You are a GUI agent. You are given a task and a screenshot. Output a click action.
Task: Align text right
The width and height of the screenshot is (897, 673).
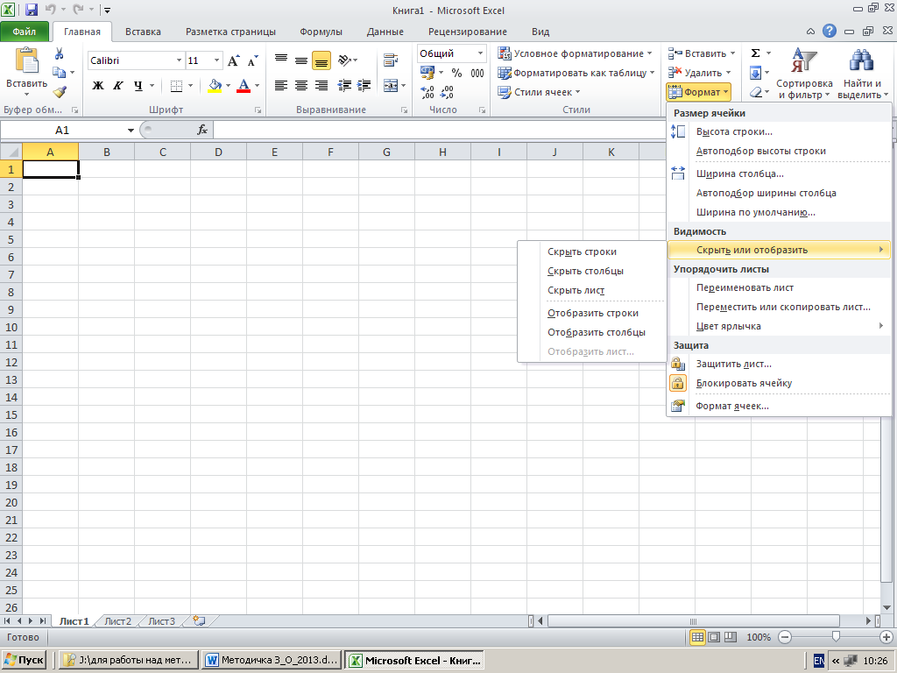(x=321, y=86)
